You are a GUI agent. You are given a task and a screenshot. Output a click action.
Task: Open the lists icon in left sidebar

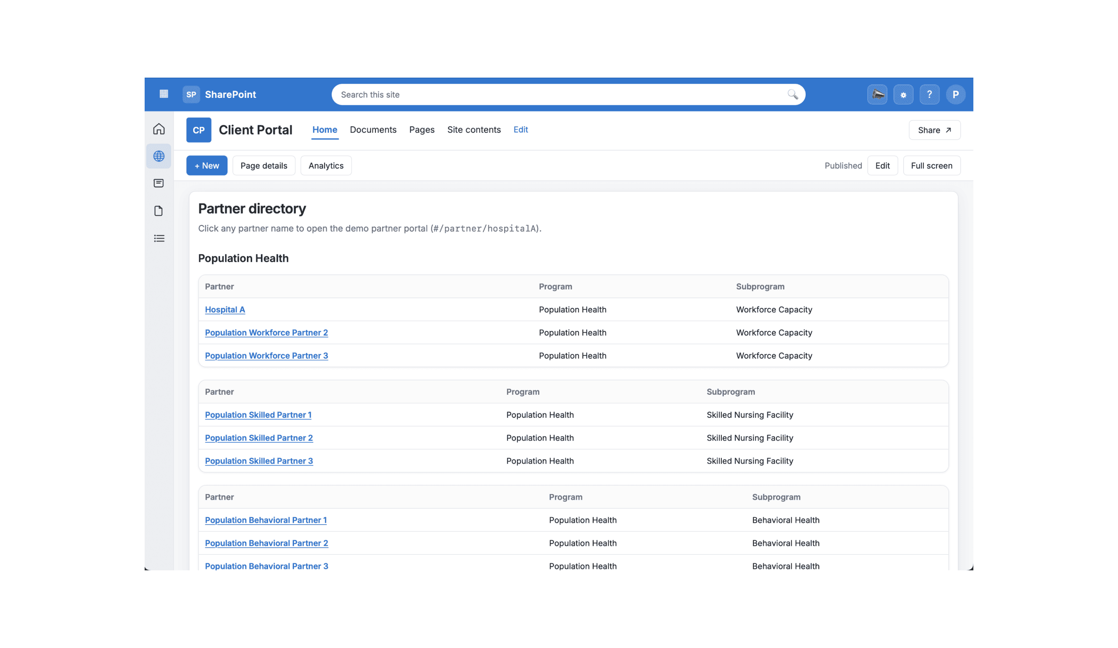[159, 238]
